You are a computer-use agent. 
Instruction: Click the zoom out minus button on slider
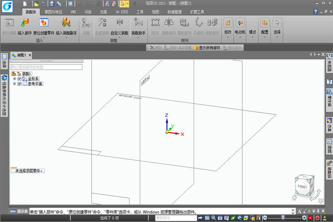coord(265,218)
